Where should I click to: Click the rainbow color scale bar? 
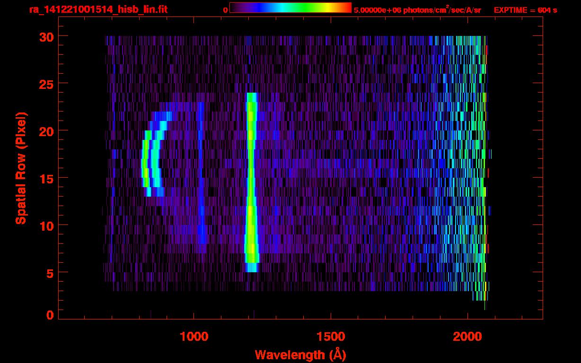tap(290, 8)
